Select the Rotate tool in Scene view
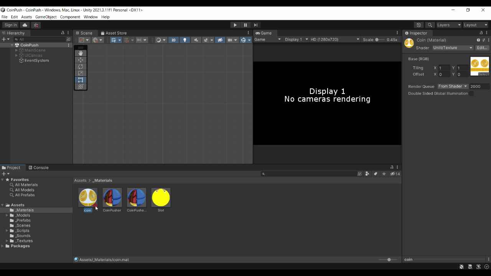491x276 pixels. [x=81, y=67]
